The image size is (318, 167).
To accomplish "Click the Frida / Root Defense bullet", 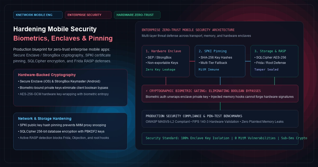I will (x=270, y=63).
